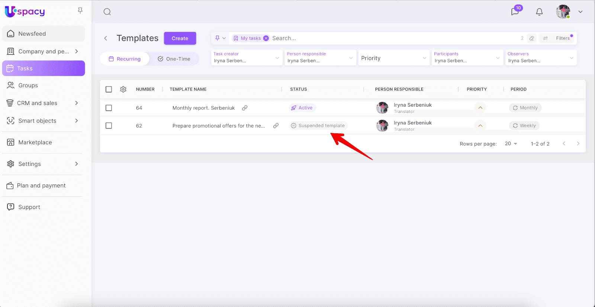Tick the select-all checkbox in the table header

109,89
